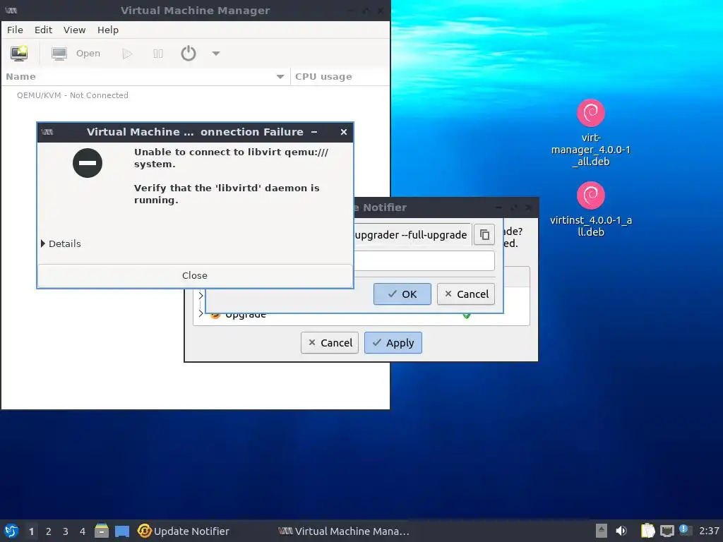Open the Lubuntu start menu icon
Image resolution: width=723 pixels, height=542 pixels.
click(x=11, y=531)
